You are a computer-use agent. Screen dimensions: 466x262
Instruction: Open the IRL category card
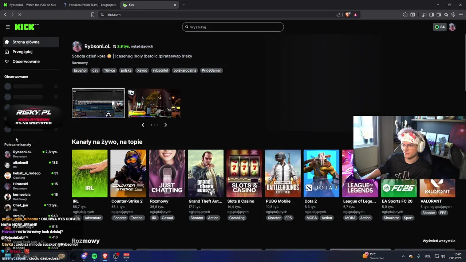[x=90, y=174]
